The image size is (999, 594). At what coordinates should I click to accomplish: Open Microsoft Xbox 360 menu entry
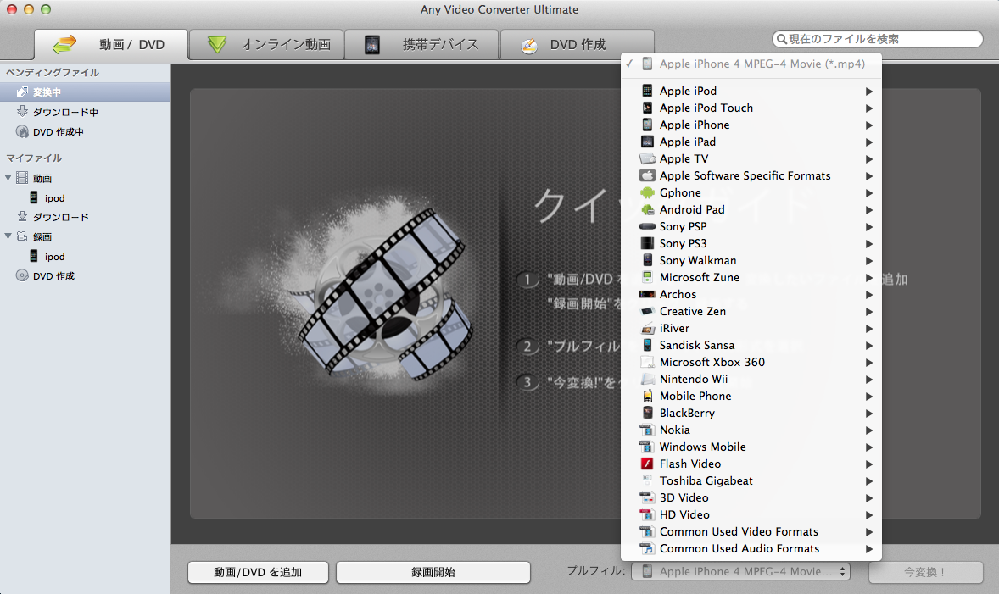click(751, 362)
